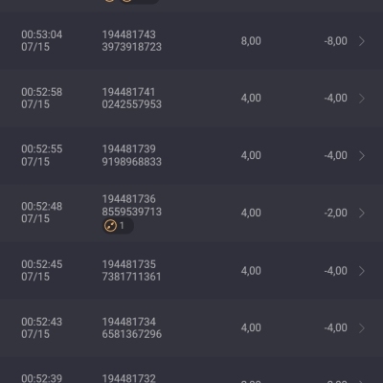Click the -8,00 result value
383x383 pixels.
pos(335,41)
